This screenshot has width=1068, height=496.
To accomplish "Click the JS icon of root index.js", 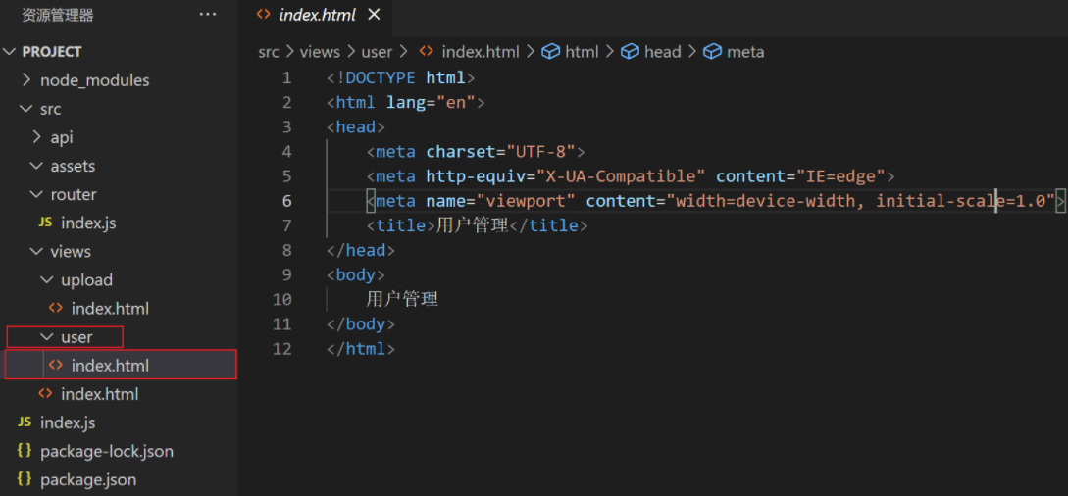I will tap(25, 422).
